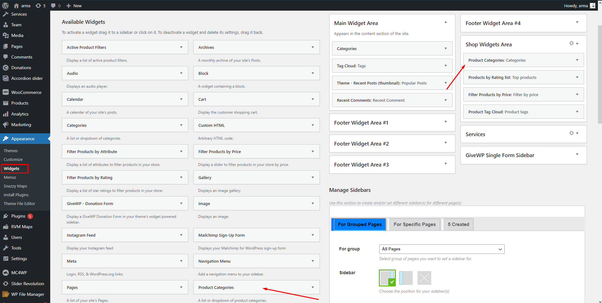Expand Filter Products by Price: Filter by price
The width and height of the screenshot is (602, 303).
click(577, 95)
